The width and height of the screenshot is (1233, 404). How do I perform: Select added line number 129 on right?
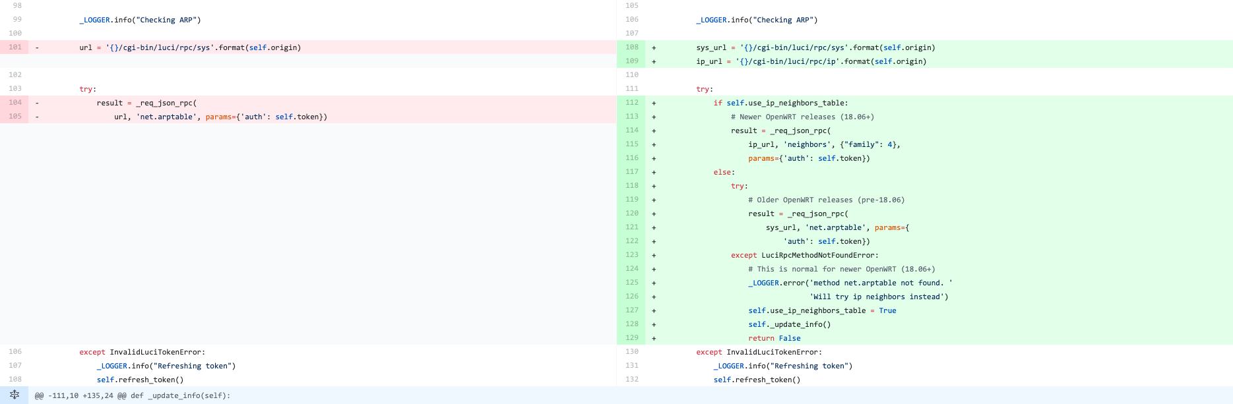click(632, 338)
